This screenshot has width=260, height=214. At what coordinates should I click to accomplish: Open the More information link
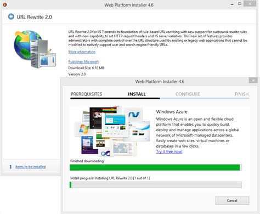(82, 52)
